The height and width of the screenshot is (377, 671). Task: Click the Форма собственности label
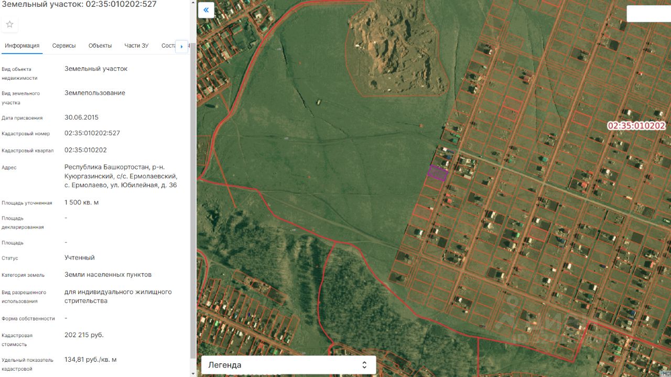click(28, 319)
